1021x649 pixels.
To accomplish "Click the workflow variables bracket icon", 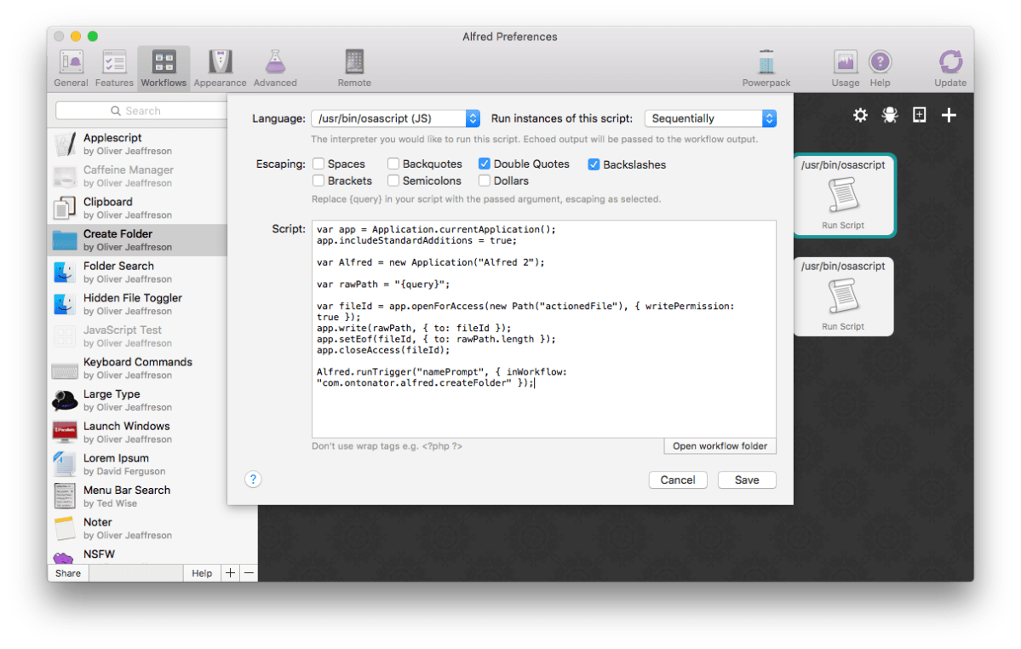I will tap(919, 115).
